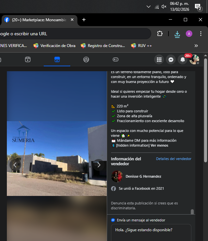The height and width of the screenshot is (241, 208).
Task: Click the '[hidden information]' text
Action: [133, 145]
